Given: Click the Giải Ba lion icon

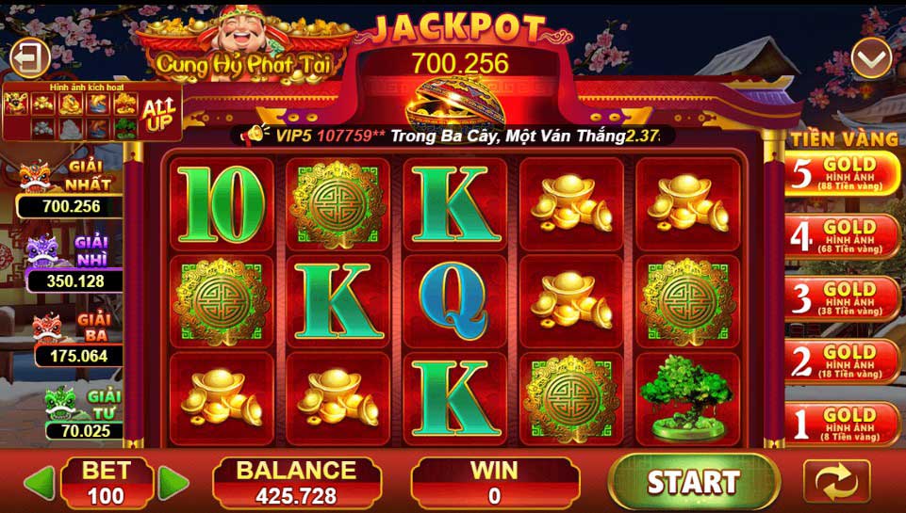Looking at the screenshot, I should click(49, 328).
